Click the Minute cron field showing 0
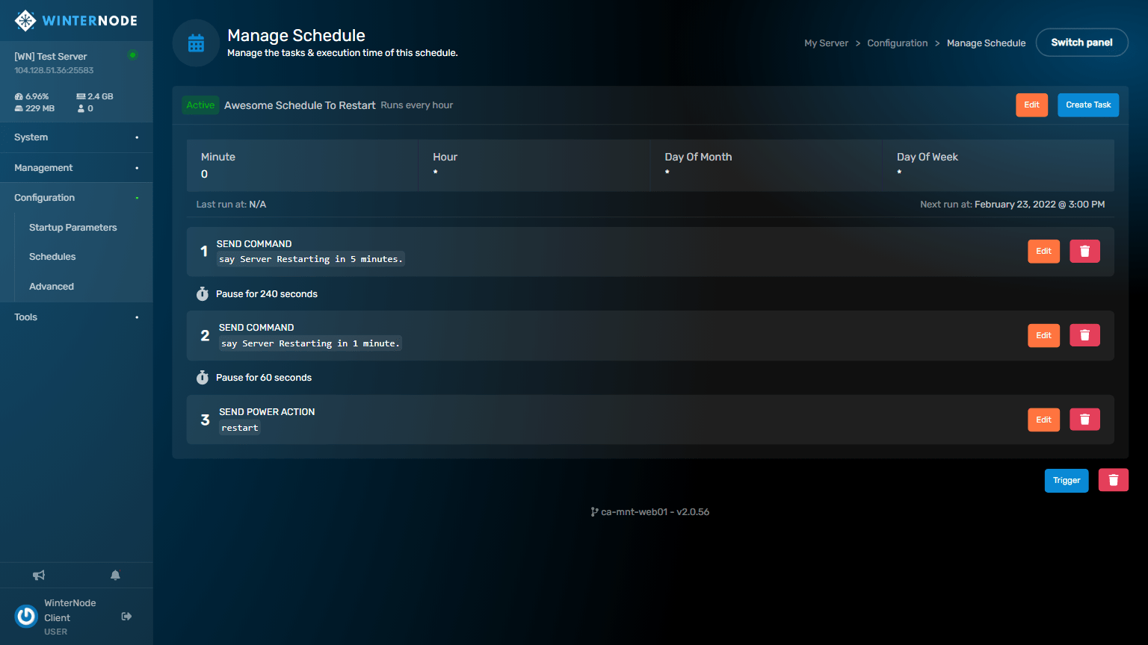The width and height of the screenshot is (1148, 645). click(x=302, y=165)
